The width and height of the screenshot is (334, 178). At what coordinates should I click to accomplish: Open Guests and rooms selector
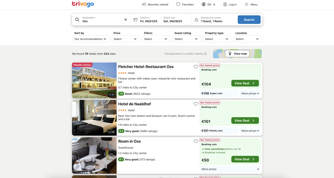(x=215, y=20)
